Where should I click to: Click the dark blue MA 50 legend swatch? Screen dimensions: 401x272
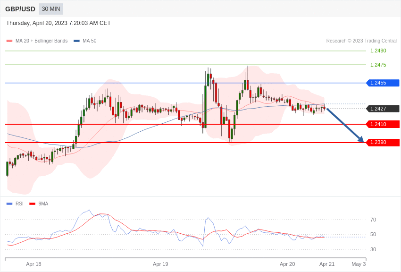point(77,41)
